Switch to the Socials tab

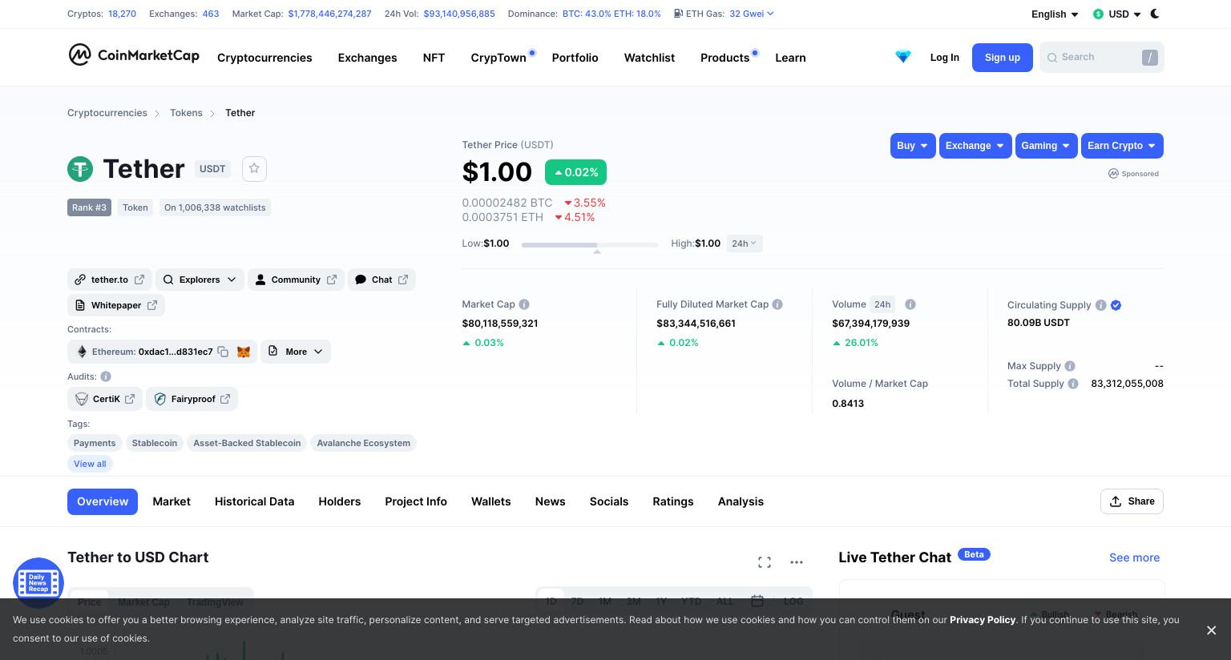tap(609, 501)
